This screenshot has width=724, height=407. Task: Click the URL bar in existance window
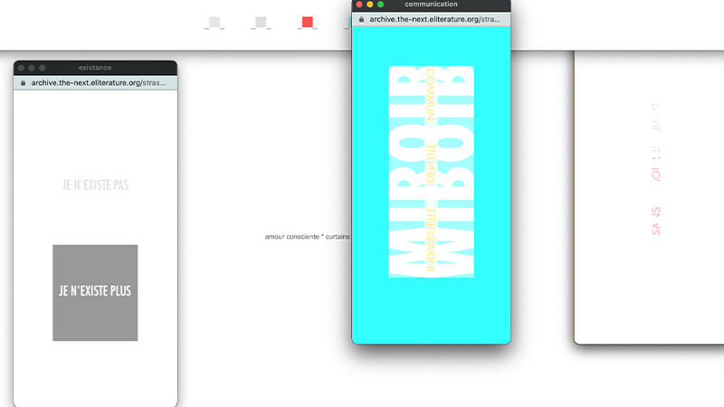click(x=98, y=82)
